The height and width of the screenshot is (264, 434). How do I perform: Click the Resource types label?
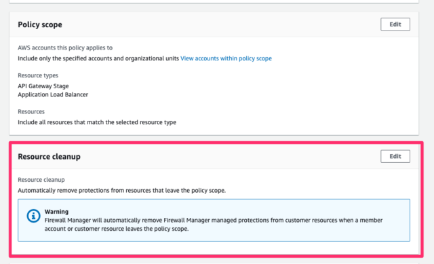tap(38, 75)
